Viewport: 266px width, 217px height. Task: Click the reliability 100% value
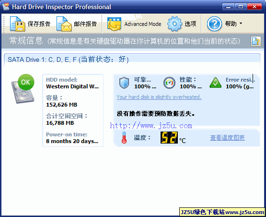coord(145,86)
